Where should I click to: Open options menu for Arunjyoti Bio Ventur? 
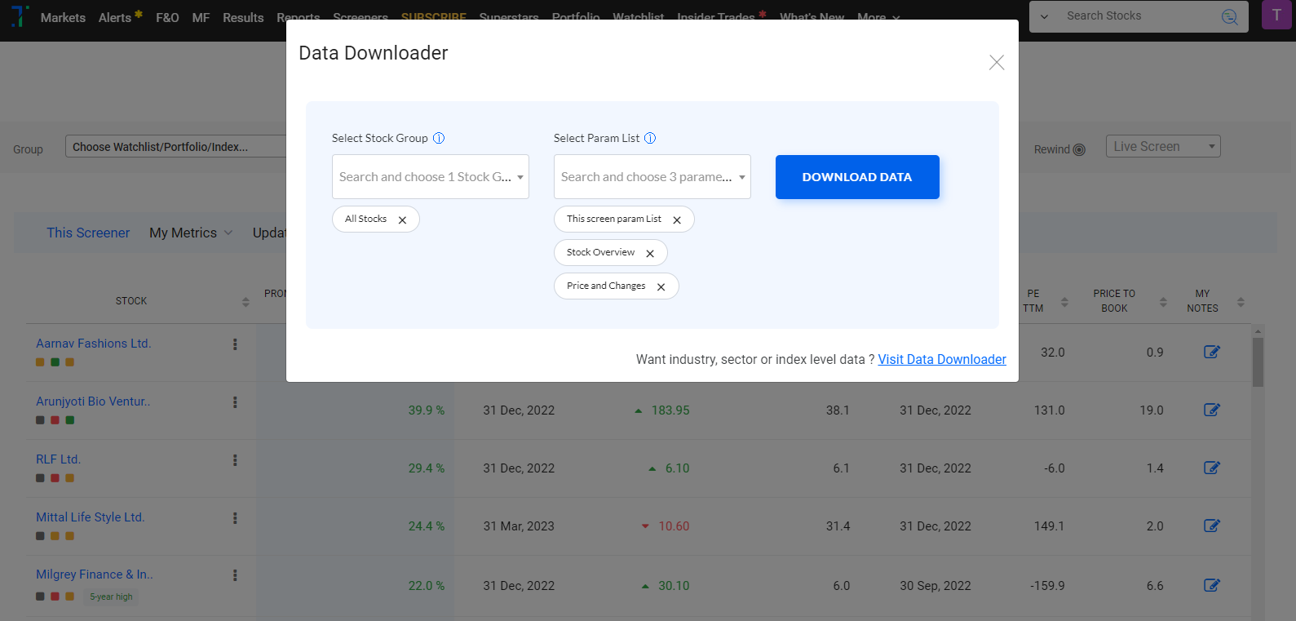pyautogui.click(x=235, y=402)
